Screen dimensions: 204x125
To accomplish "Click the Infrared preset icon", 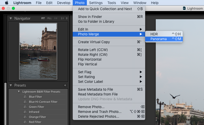I will (25, 112).
